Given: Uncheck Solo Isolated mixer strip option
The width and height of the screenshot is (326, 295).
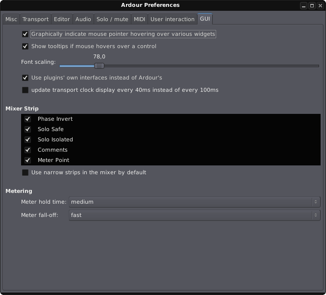Looking at the screenshot, I should [x=27, y=139].
